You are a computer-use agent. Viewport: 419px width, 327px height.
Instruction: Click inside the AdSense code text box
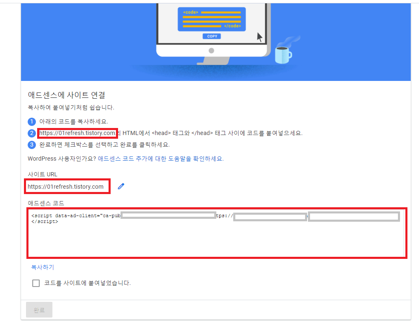tap(217, 233)
